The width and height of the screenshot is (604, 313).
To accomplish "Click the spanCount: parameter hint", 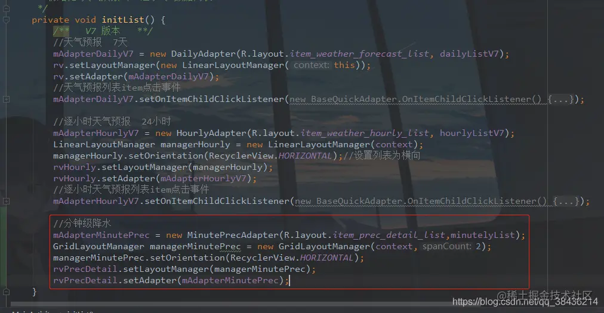I will coord(447,246).
